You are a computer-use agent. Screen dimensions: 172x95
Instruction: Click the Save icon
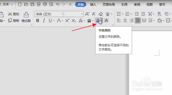(x=32, y=4)
